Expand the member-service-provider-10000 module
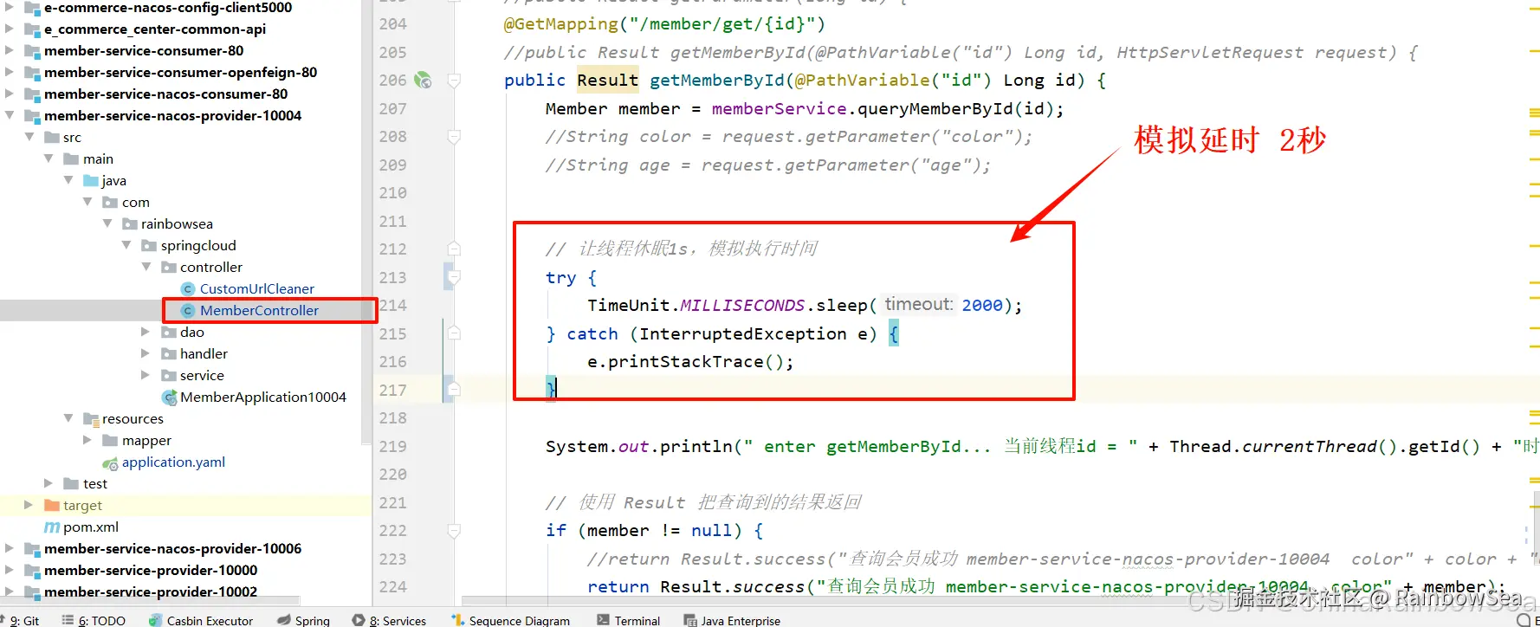Screen dimensions: 1540x627 [x=10, y=570]
